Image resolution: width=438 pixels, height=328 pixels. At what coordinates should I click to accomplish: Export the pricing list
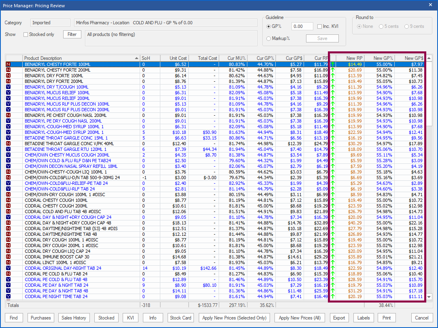pos(339,318)
